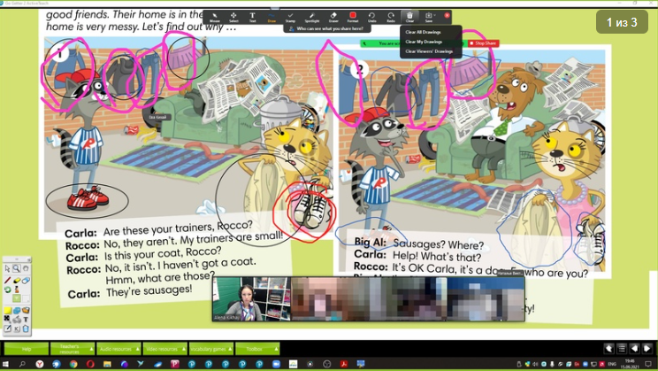Pick the Text annotation tool
The width and height of the screenshot is (658, 371).
click(252, 17)
